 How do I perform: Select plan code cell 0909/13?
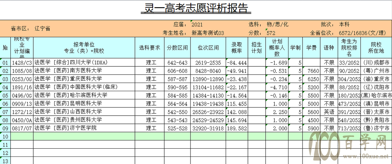[x=22, y=103]
